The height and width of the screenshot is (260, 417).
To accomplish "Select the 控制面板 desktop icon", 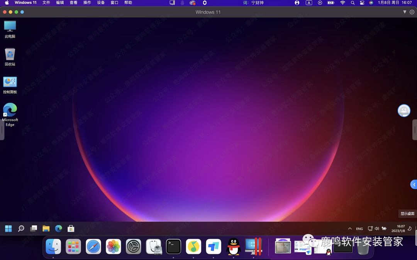I will 10,85.
